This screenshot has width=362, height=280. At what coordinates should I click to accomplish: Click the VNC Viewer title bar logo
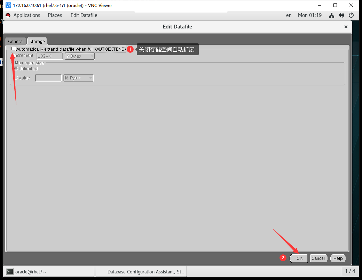(x=8, y=5)
